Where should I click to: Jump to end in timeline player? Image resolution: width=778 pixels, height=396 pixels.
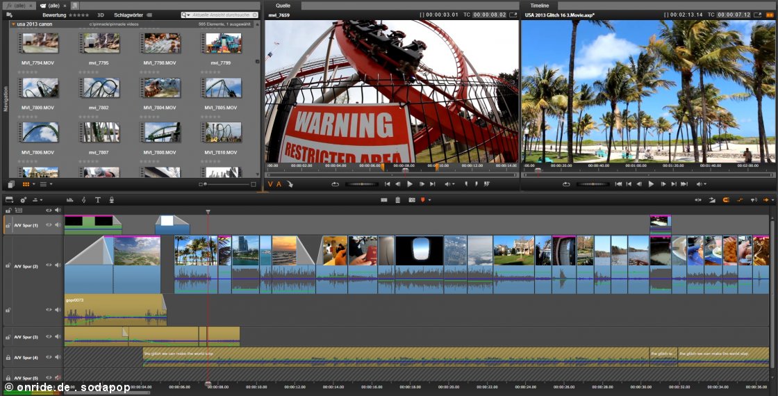click(x=684, y=184)
